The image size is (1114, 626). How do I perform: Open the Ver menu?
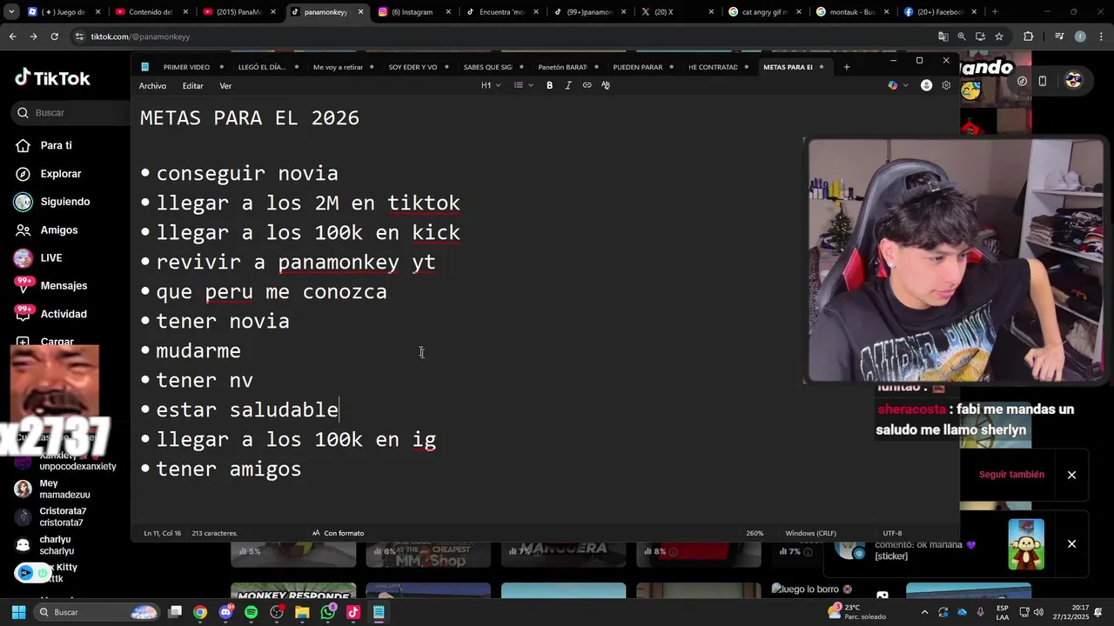[x=225, y=86]
